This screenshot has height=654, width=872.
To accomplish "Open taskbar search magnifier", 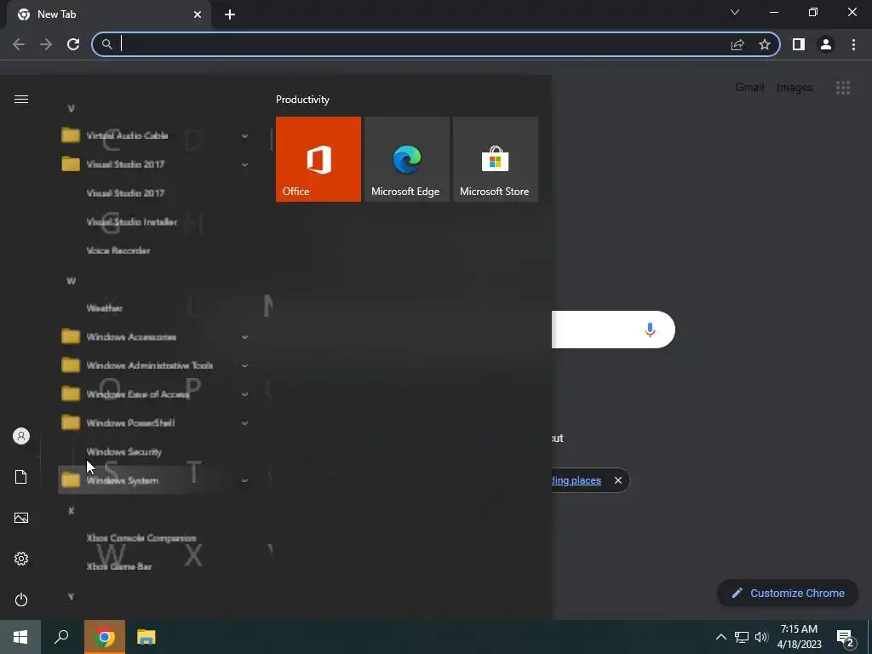I will point(61,637).
